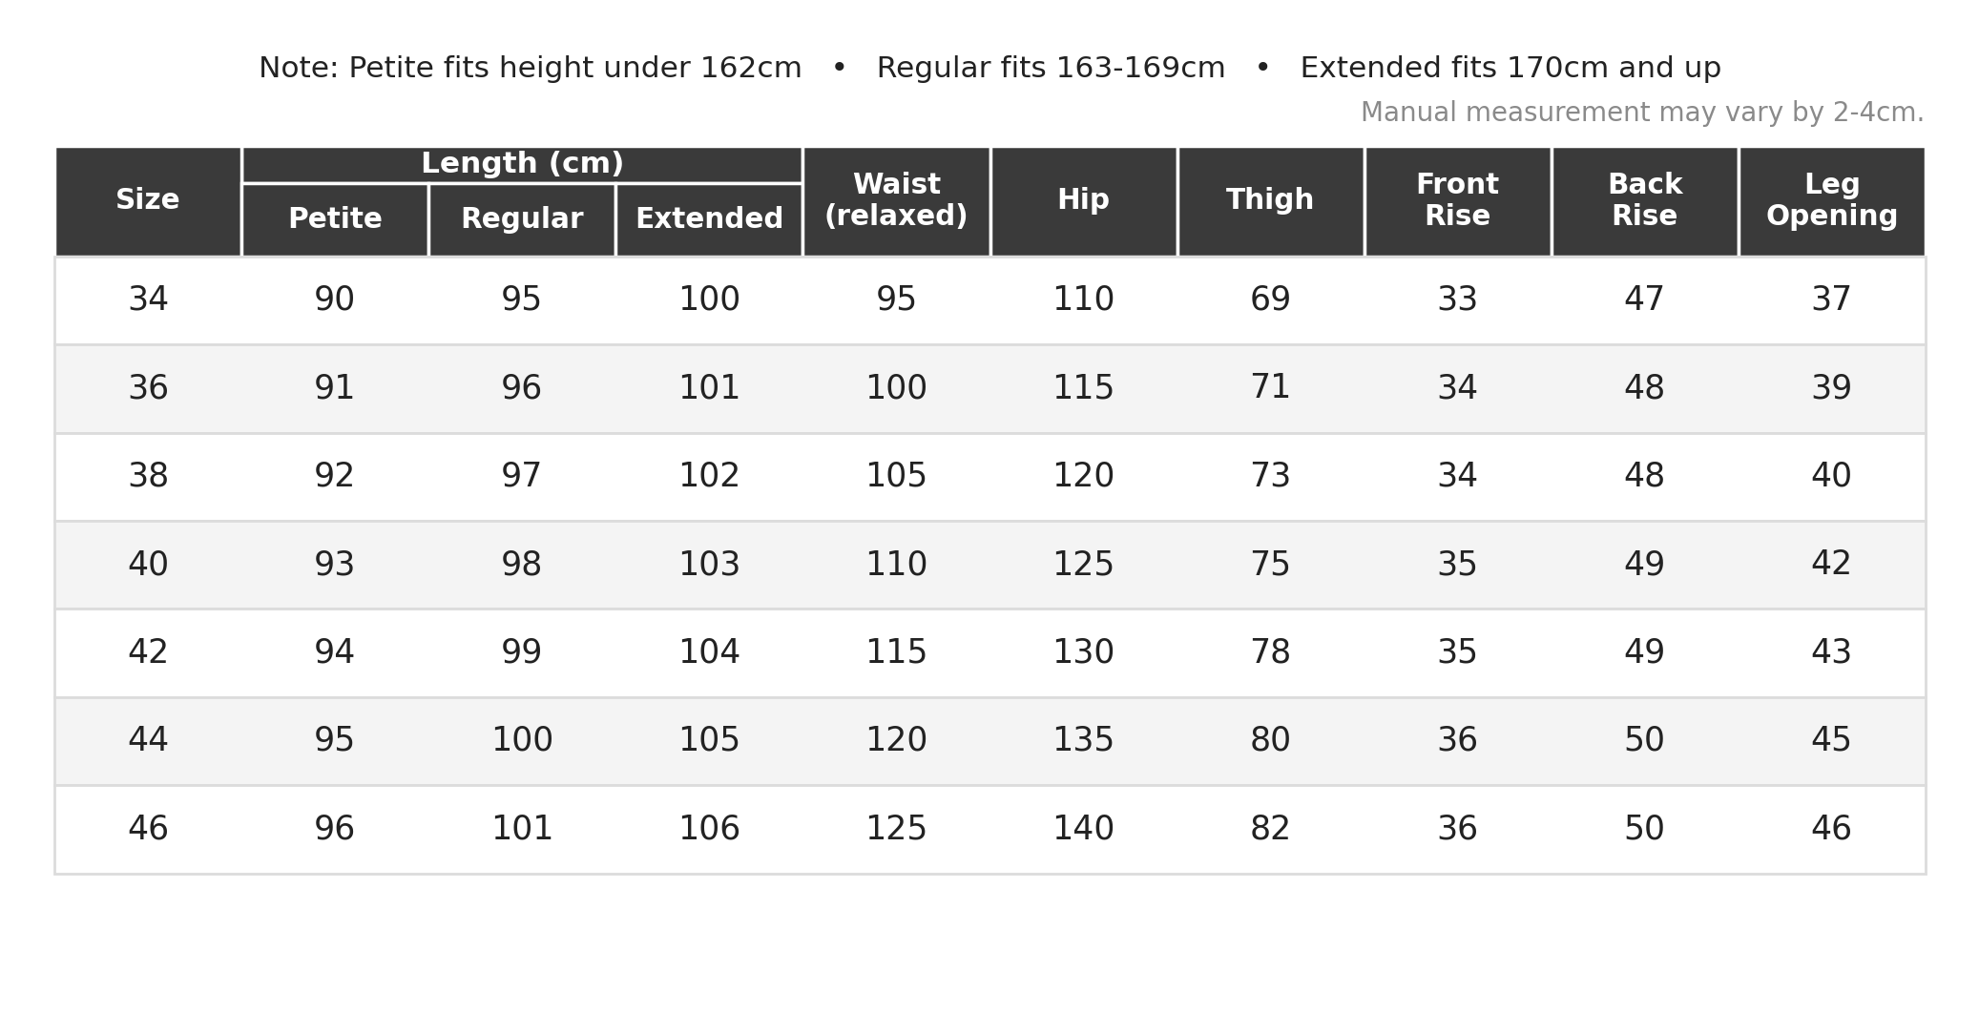The height and width of the screenshot is (1012, 1979).
Task: Click the Thigh column header
Action: coord(1270,201)
